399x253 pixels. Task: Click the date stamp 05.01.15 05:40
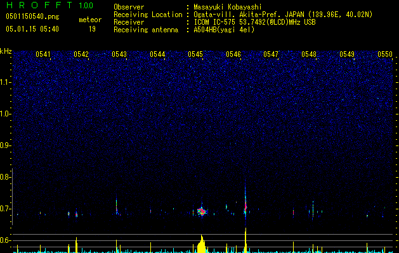click(32, 29)
